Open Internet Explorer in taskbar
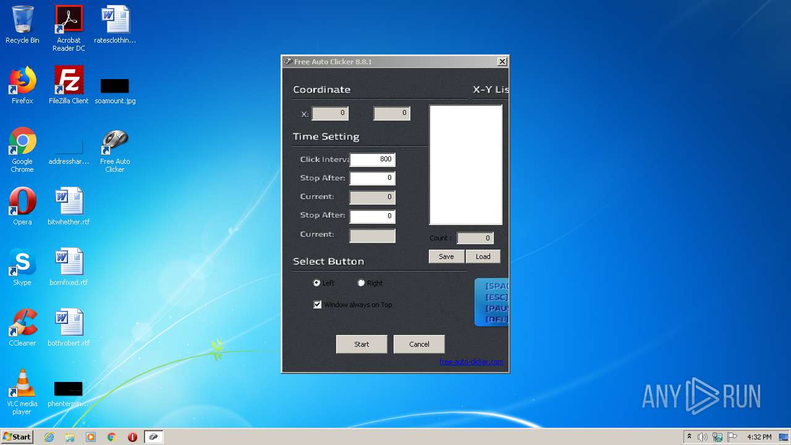Viewport: 791px width, 445px height. (49, 437)
